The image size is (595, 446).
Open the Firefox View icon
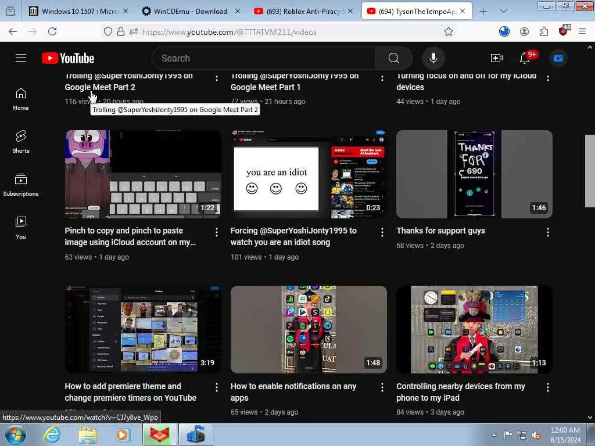click(10, 12)
